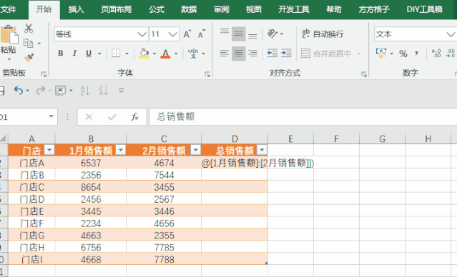
Task: Increase indent
Action: [286, 54]
